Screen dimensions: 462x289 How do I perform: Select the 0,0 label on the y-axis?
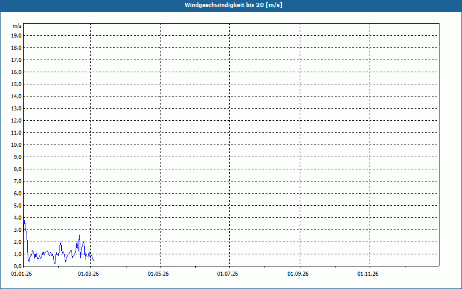[x=17, y=266]
